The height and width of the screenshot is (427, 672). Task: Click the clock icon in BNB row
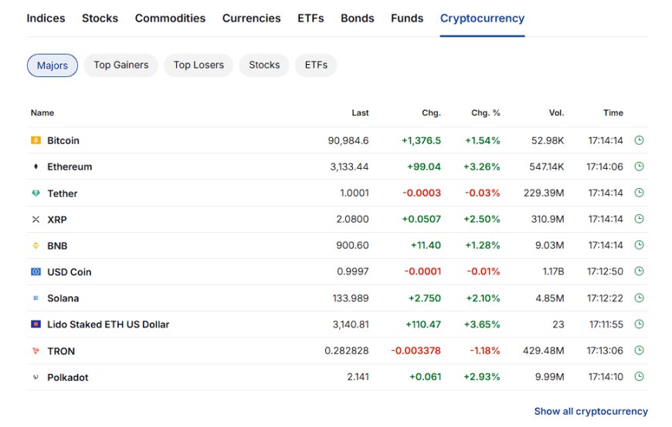coord(639,245)
